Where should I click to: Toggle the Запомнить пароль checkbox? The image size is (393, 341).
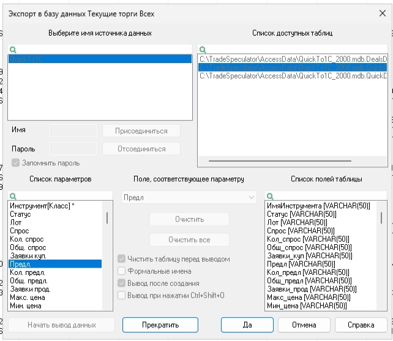[16, 163]
